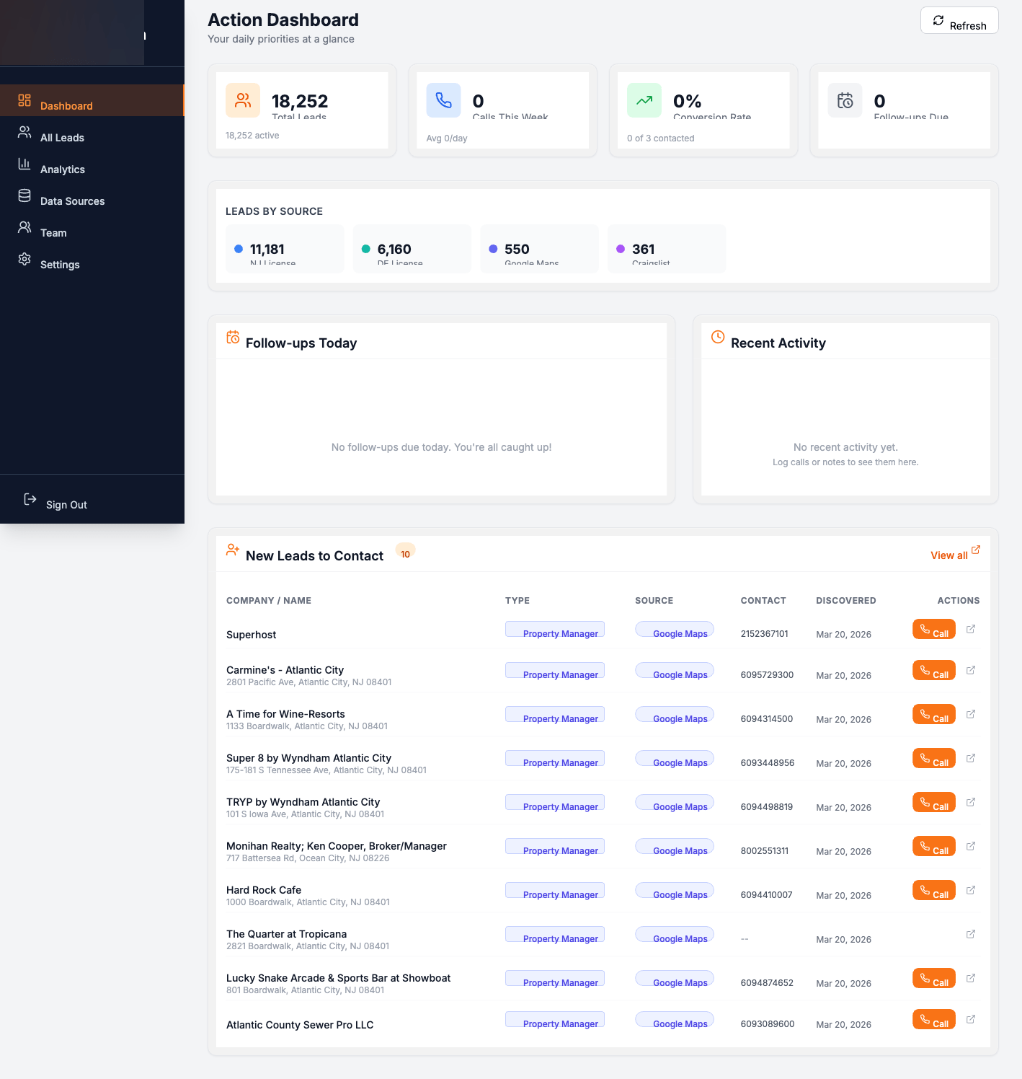Click the external link icon beside Superhost's Call button
Viewport: 1022px width, 1079px height.
971,628
